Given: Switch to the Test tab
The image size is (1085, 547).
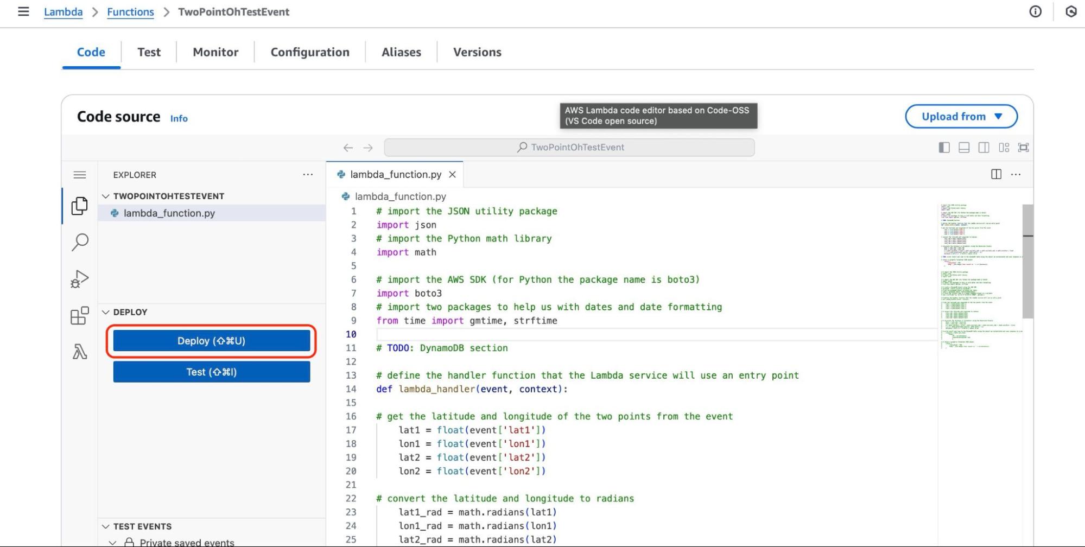Looking at the screenshot, I should pyautogui.click(x=149, y=52).
